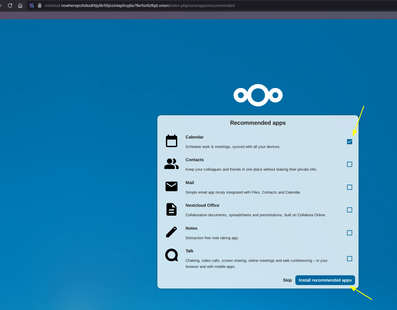This screenshot has width=397, height=310.
Task: Enable the Contacts checkbox
Action: pos(350,164)
